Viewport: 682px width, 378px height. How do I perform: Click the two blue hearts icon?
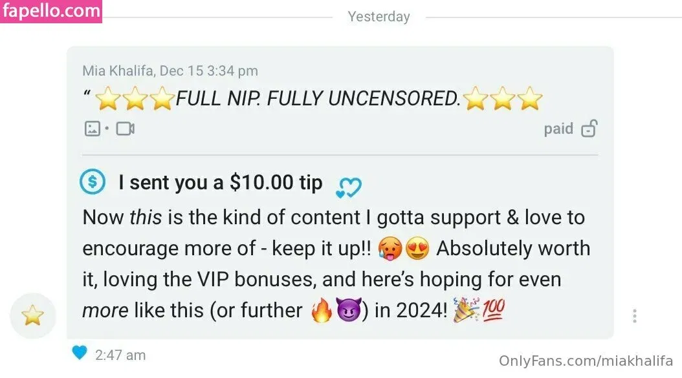pos(348,187)
